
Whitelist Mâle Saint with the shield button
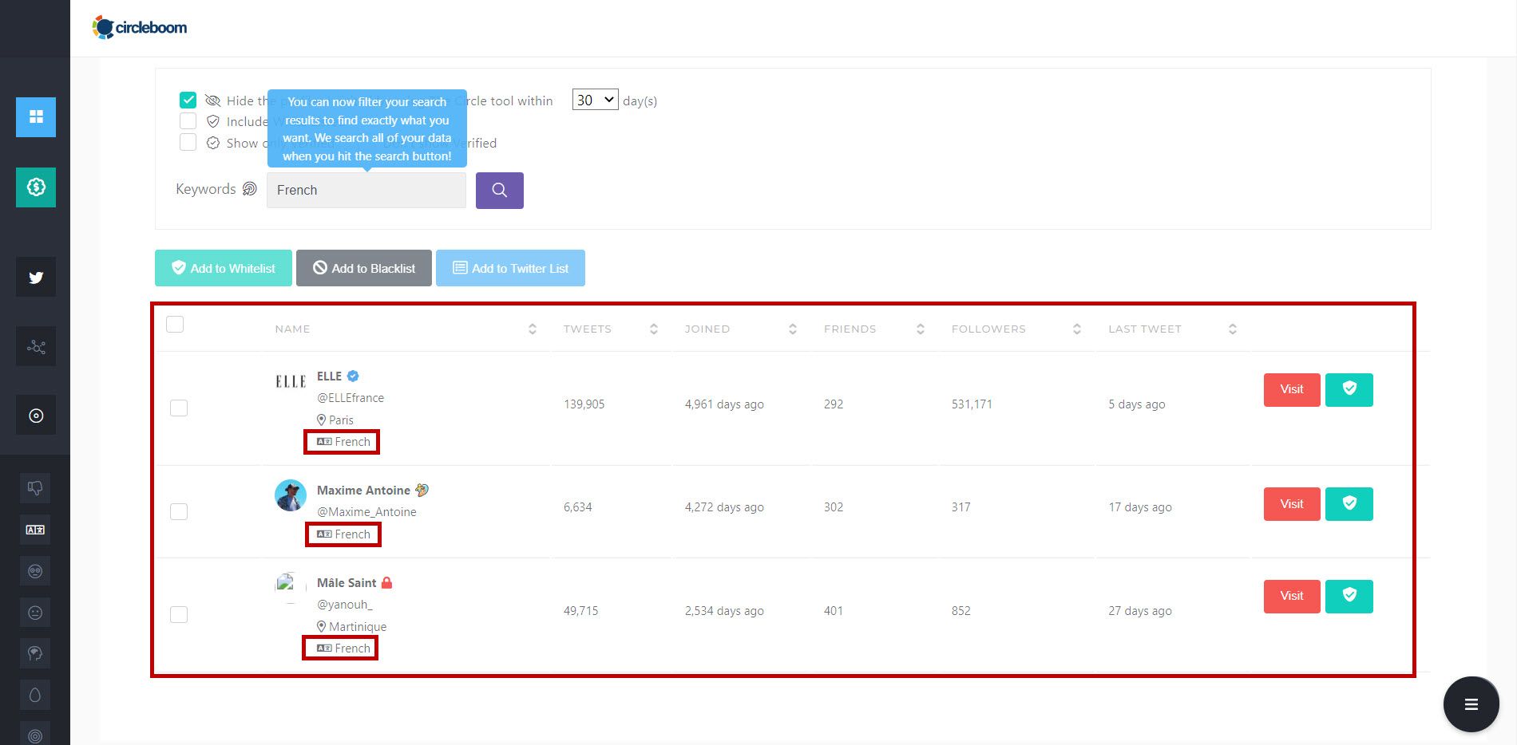[x=1349, y=596]
